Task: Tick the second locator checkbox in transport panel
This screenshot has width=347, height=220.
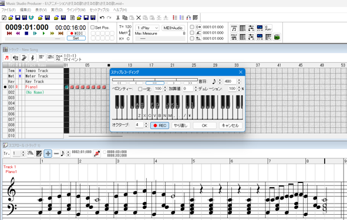Action: coord(192,33)
